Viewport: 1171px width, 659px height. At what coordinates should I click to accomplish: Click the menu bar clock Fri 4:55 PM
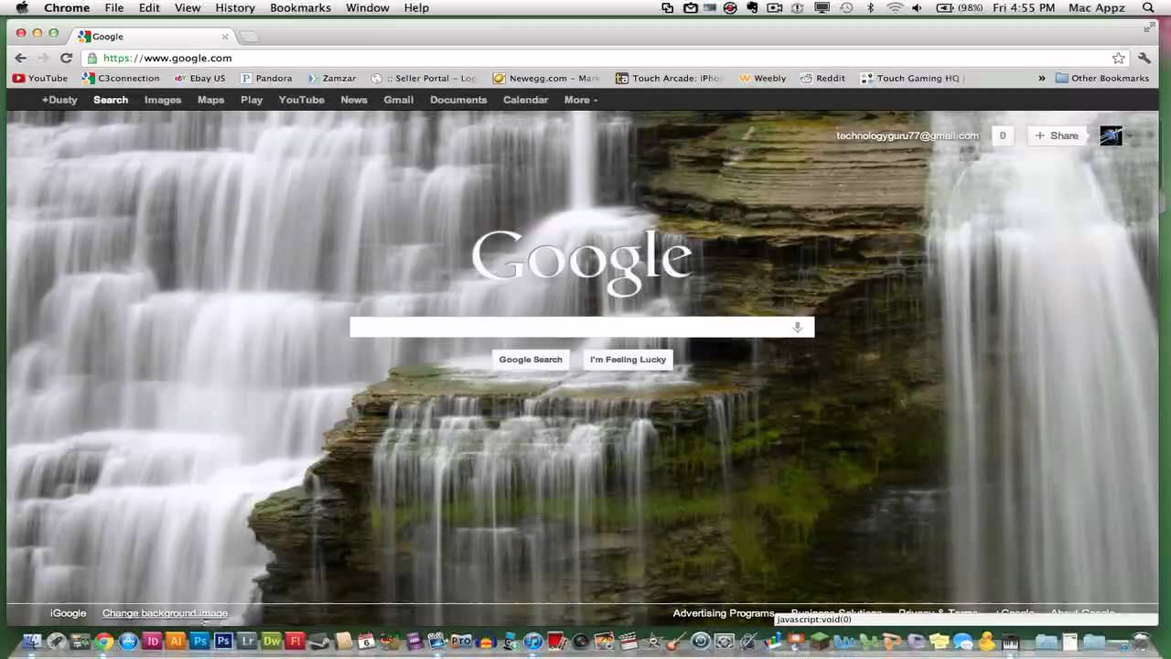(x=1024, y=7)
